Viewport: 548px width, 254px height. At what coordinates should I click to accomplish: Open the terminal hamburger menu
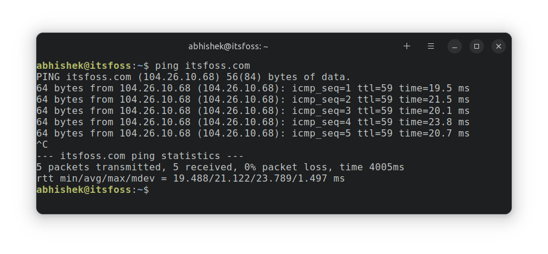pos(431,46)
